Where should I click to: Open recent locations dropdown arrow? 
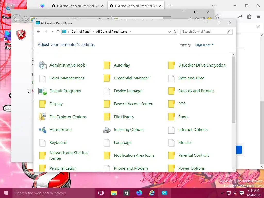tap(52, 32)
